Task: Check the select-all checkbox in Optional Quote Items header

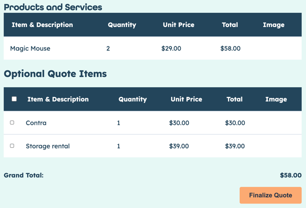Action: 14,99
